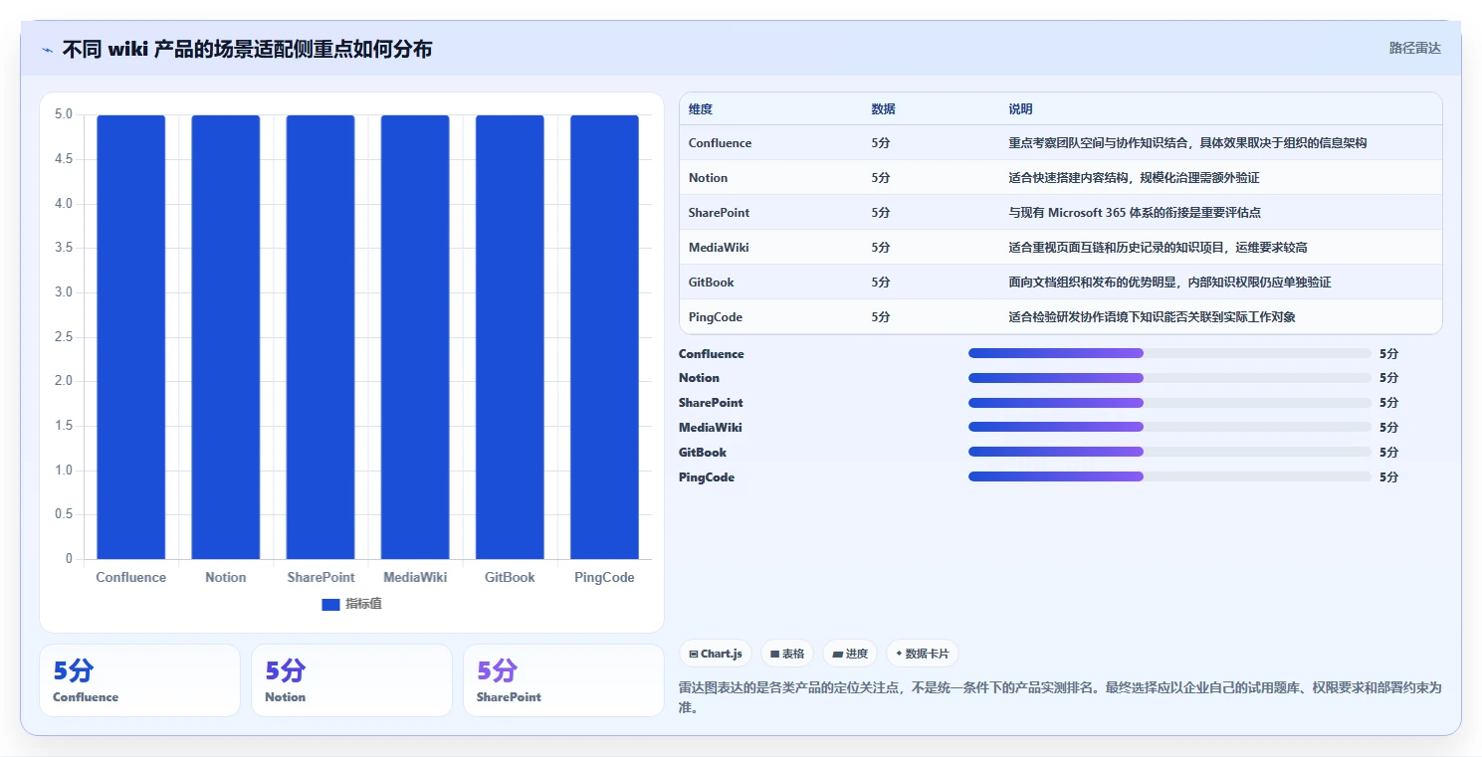Click the SharePoint bar in the chart

tap(320, 336)
